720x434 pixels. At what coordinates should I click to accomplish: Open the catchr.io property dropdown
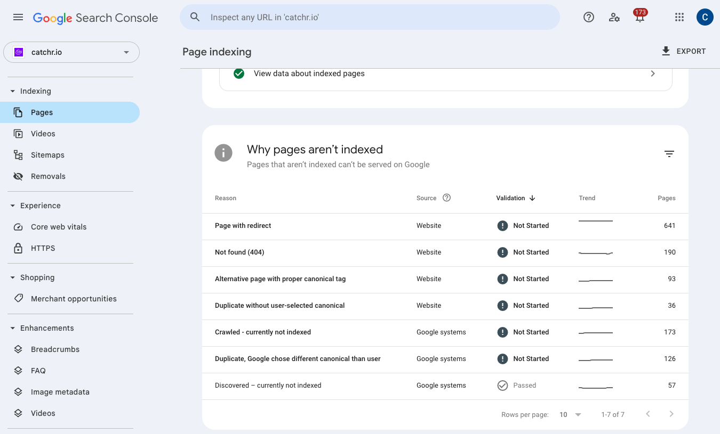coord(71,52)
